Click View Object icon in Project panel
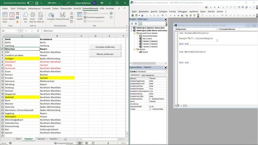The width and height of the screenshot is (258, 145). (x=135, y=24)
